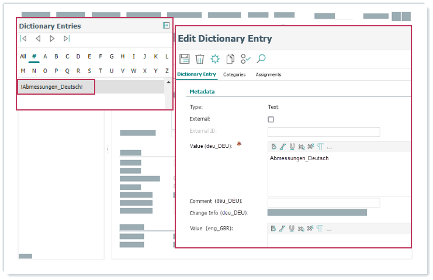Apply underline in the deu_DEU value editor
Image resolution: width=433 pixels, height=280 pixels.
[x=292, y=146]
